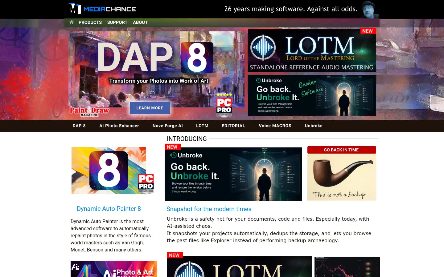Image resolution: width=444 pixels, height=277 pixels.
Task: Open the Dynamic Auto Painter 8 link
Action: pyautogui.click(x=109, y=209)
